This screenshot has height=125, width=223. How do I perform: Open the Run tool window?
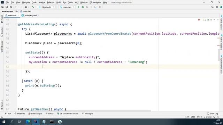tap(8, 114)
